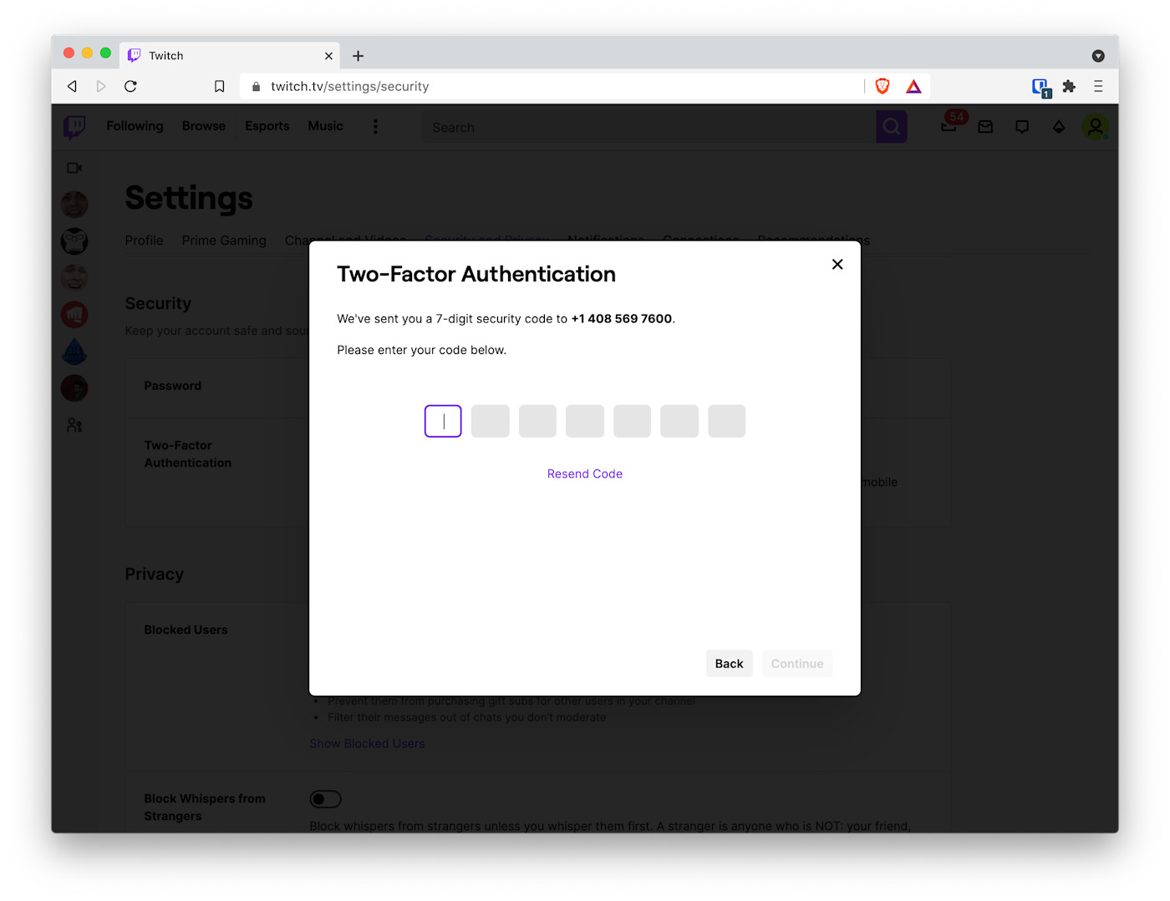Screen dimensions: 1170x901
Task: Click the first security code input box
Action: pos(443,421)
